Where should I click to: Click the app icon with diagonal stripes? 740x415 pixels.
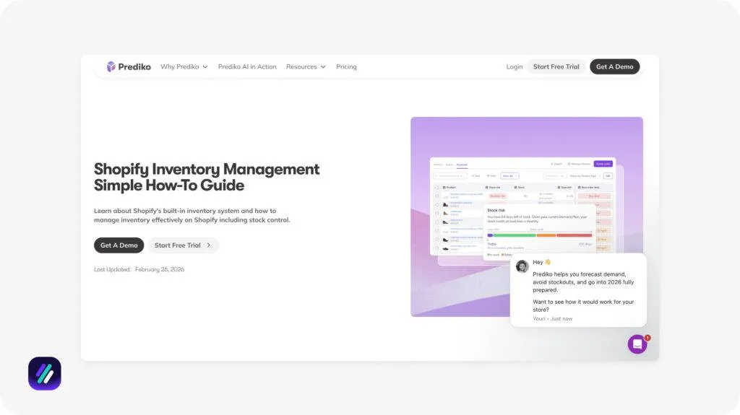(44, 374)
